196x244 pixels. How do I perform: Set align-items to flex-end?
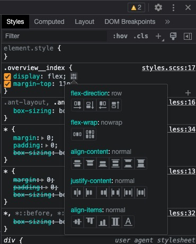coord(103,222)
